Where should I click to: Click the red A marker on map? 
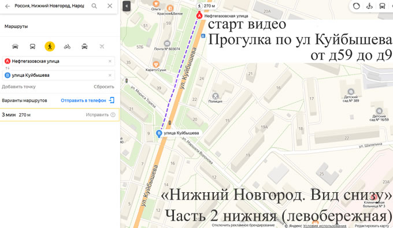(199, 16)
